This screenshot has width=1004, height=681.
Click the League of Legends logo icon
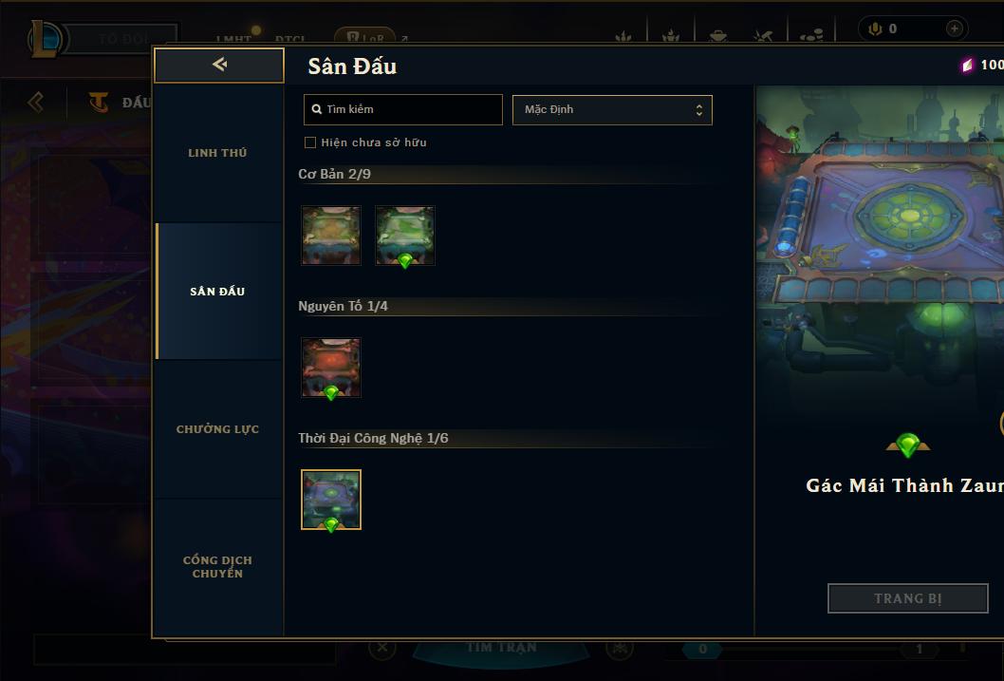(45, 38)
